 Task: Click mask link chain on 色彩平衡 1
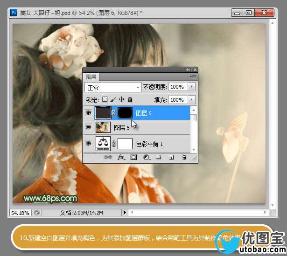click(x=114, y=144)
